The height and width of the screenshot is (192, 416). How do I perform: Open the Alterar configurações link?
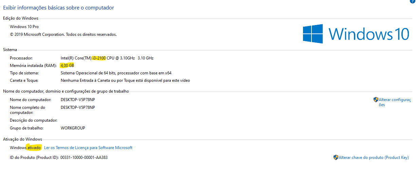(395, 102)
